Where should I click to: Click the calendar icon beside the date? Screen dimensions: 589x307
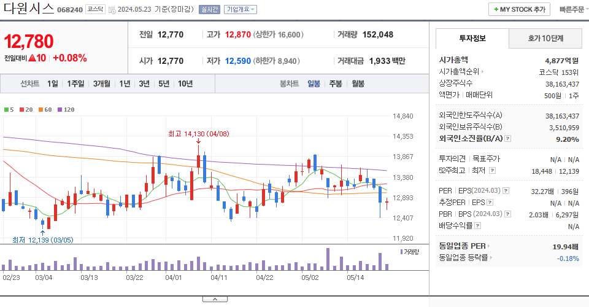pos(112,10)
